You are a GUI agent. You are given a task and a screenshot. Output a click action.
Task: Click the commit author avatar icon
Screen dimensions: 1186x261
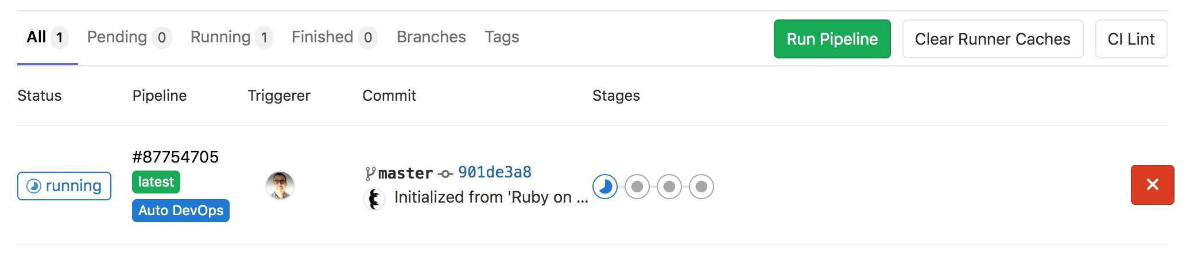[x=374, y=199]
